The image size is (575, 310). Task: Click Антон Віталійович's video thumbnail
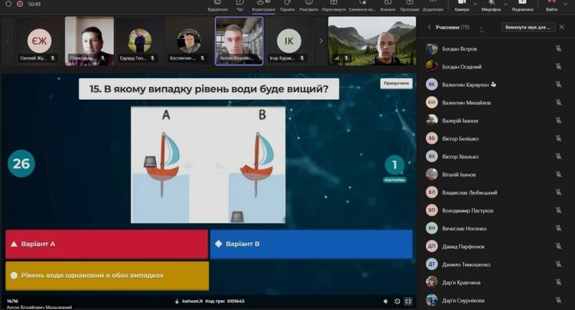pos(239,41)
